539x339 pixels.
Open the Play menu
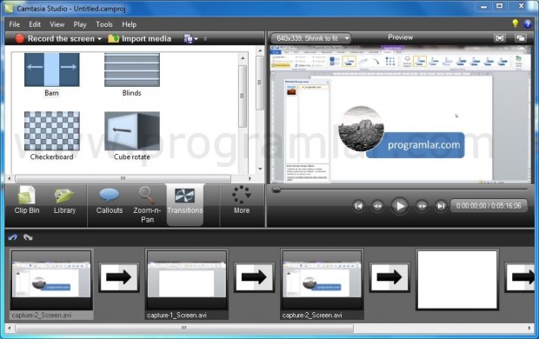click(80, 24)
